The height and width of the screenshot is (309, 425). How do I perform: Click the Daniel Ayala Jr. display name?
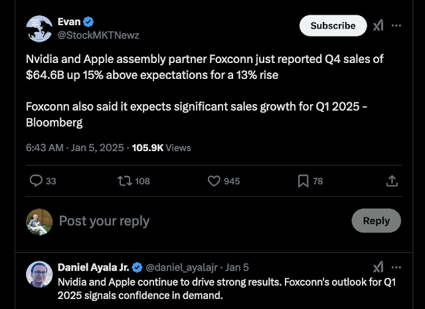point(93,267)
